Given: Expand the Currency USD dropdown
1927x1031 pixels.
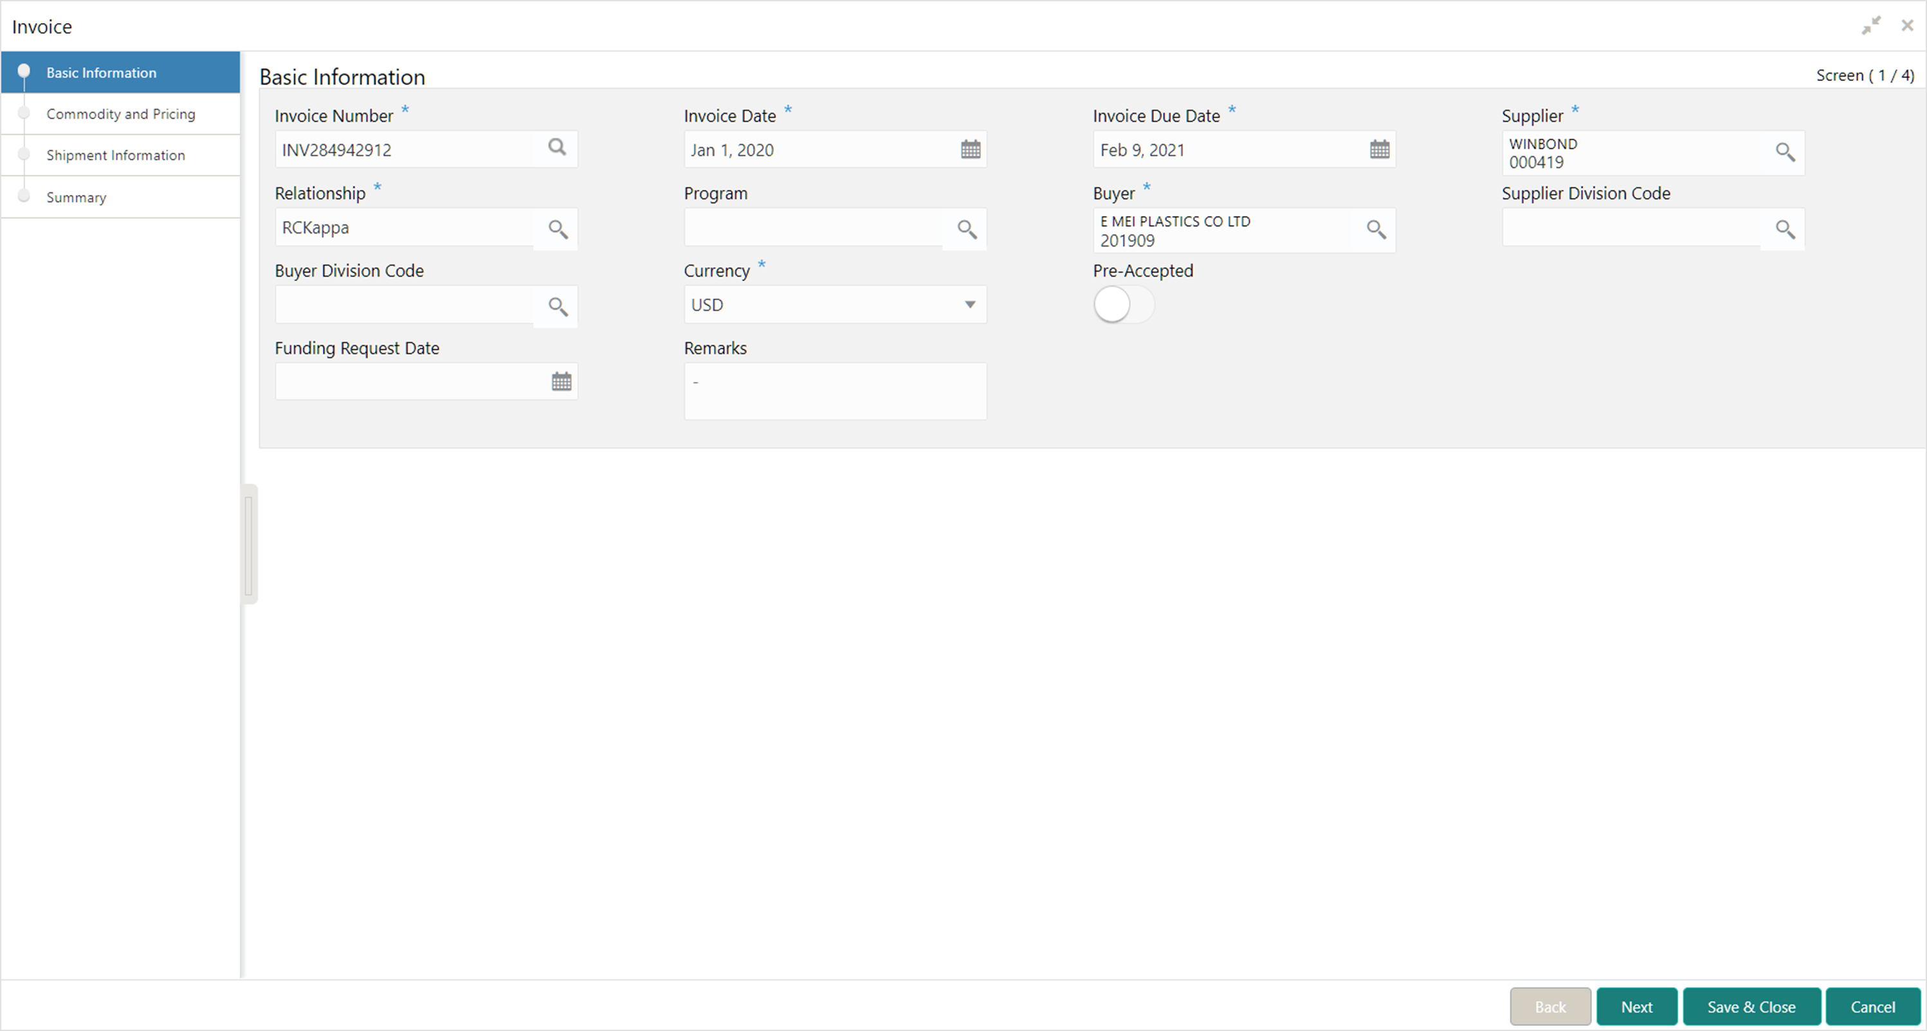Looking at the screenshot, I should 969,304.
